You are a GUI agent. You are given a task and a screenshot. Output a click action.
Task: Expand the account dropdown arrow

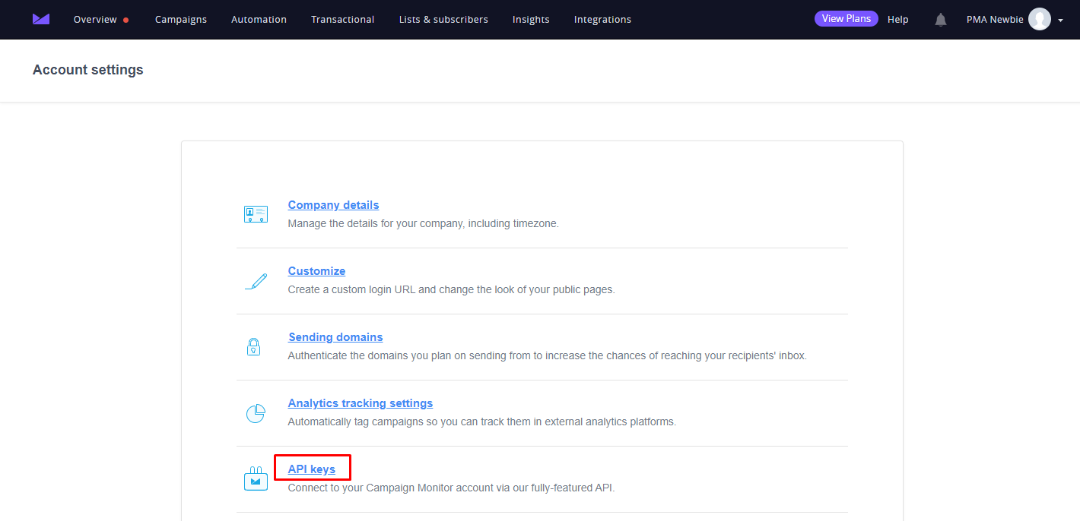pos(1060,21)
